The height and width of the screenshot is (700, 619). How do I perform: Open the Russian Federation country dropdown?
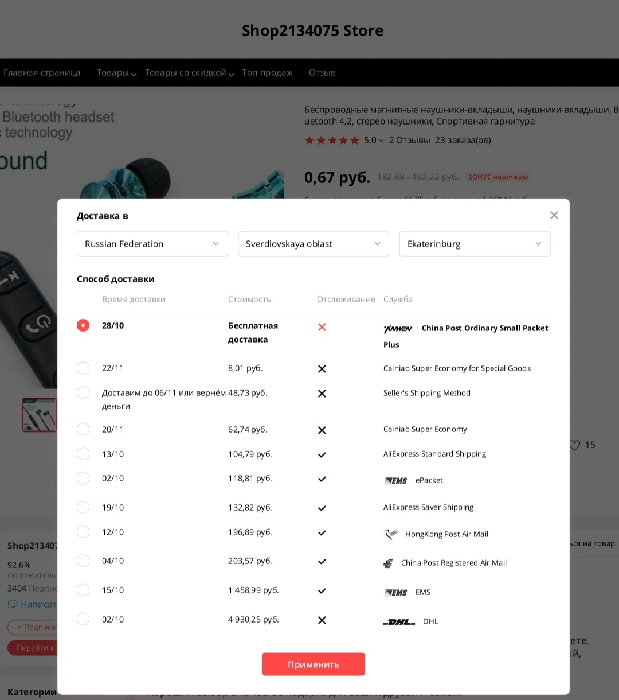coord(152,244)
